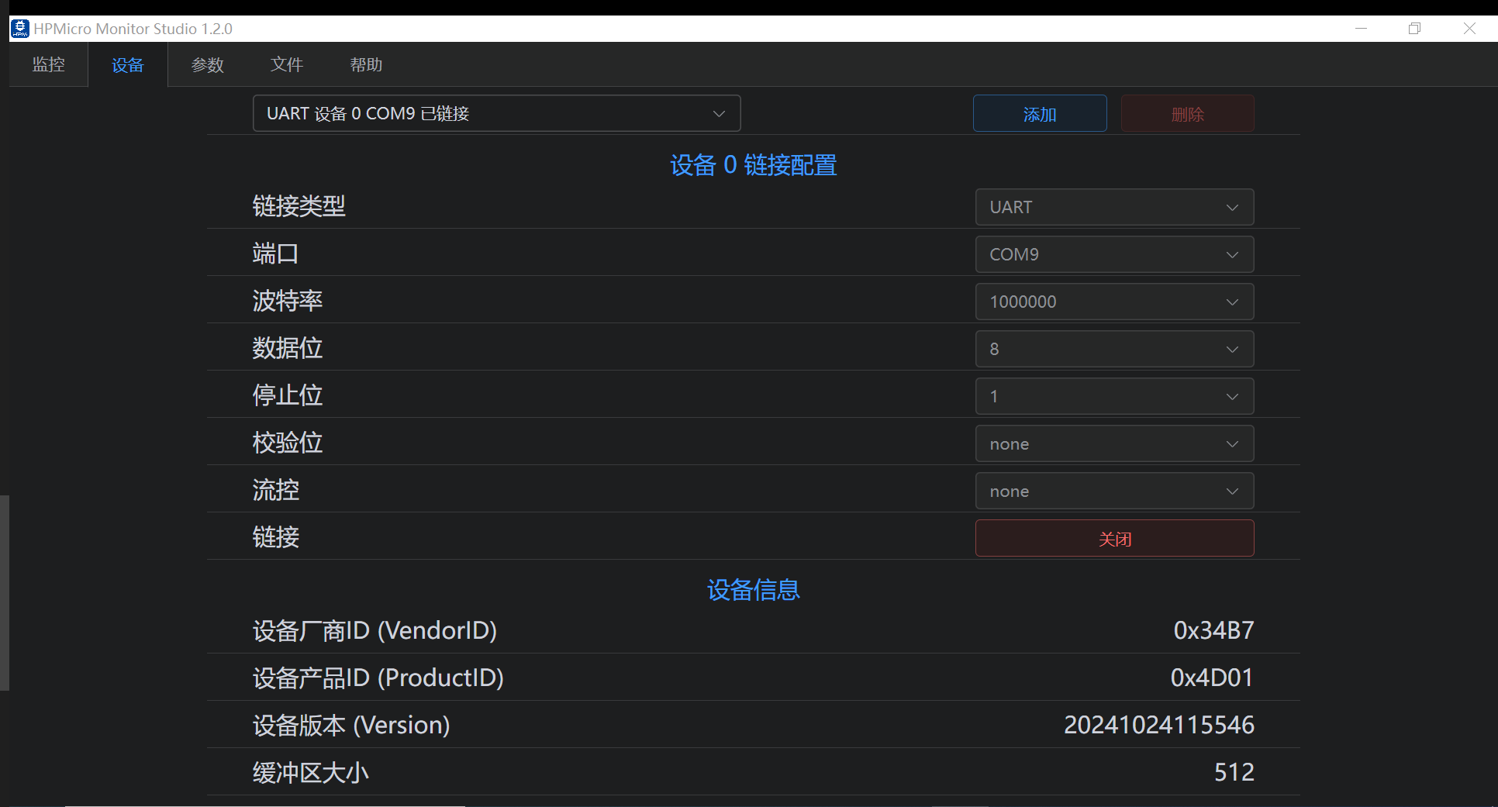Image resolution: width=1498 pixels, height=807 pixels.
Task: Open the 数据位 dropdown showing 8
Action: tap(1115, 350)
